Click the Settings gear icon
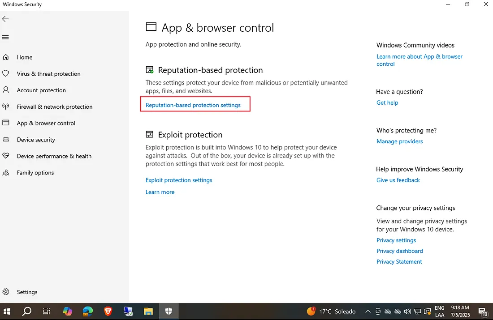This screenshot has height=320, width=493. coord(6,292)
